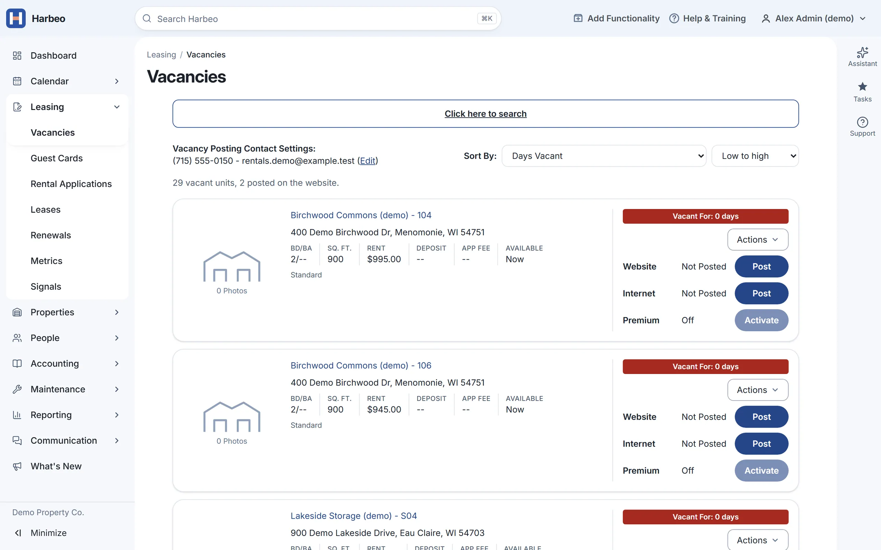Collapse the Leasing menu chevron
Image resolution: width=881 pixels, height=550 pixels.
tap(117, 107)
